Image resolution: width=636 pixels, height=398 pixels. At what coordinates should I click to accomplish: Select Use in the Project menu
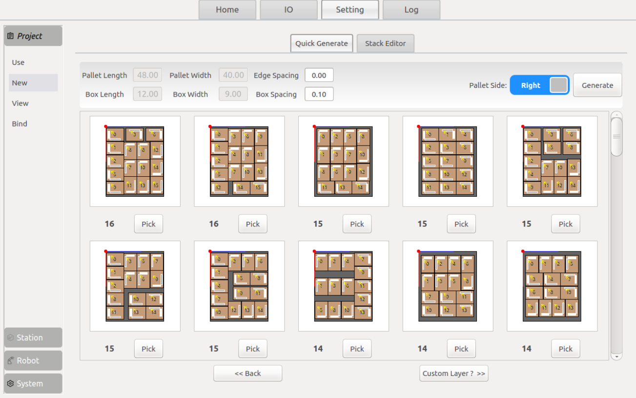pos(33,63)
